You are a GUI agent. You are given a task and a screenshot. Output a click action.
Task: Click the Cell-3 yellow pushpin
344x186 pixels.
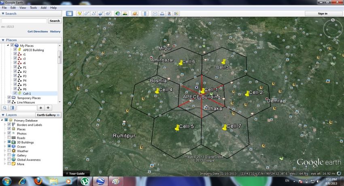[223, 62]
